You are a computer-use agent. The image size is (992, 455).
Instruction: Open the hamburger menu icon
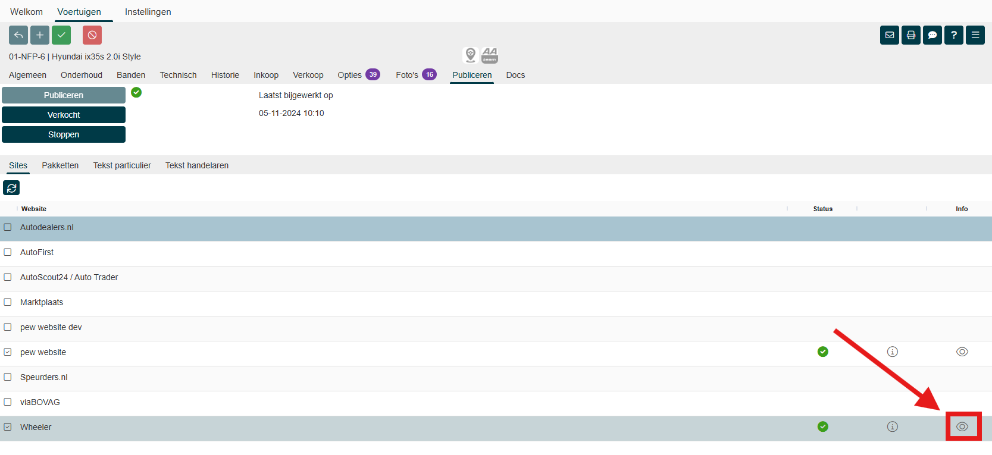pyautogui.click(x=975, y=35)
